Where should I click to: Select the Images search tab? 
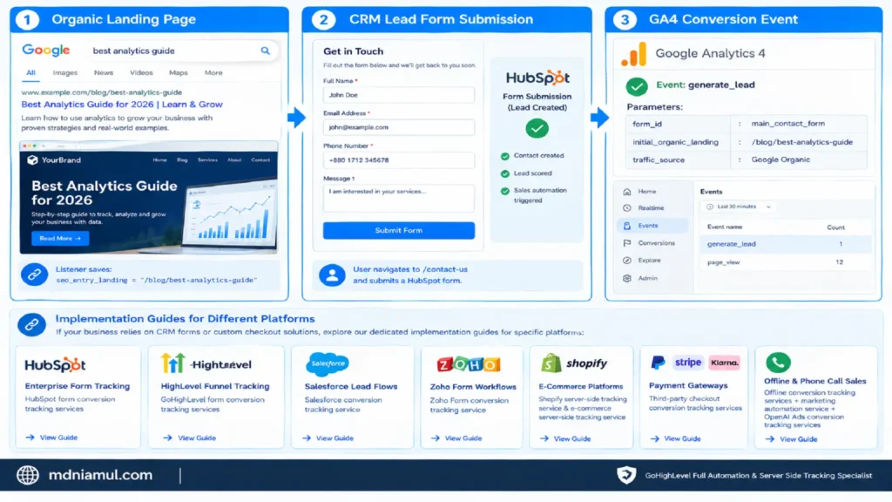coord(64,73)
